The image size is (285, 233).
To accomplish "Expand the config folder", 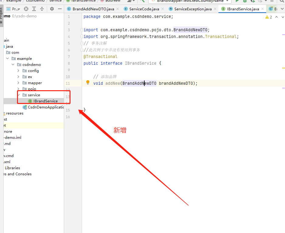I will 18,70.
